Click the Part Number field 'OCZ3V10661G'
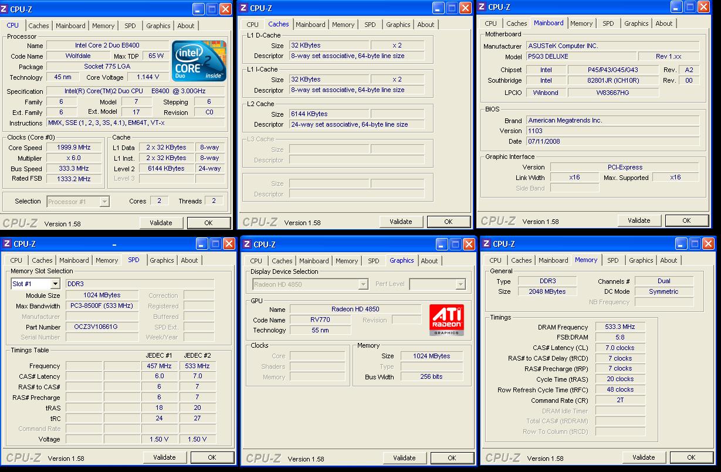 (x=101, y=327)
